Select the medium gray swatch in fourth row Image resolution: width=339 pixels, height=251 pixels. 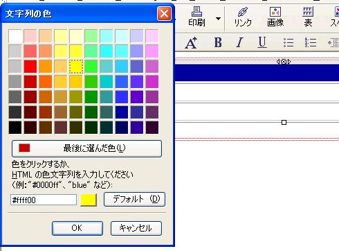[15, 82]
